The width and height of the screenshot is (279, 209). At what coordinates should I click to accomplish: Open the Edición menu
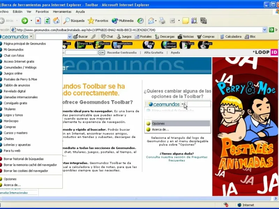click(x=17, y=12)
